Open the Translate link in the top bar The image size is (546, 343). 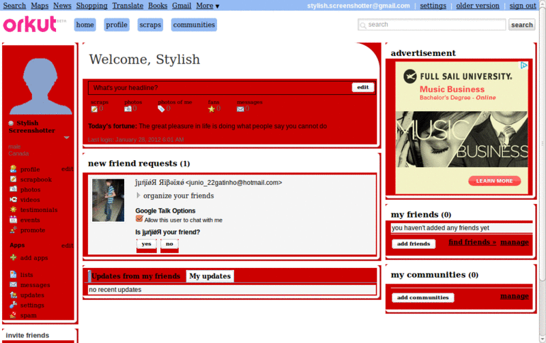click(128, 5)
